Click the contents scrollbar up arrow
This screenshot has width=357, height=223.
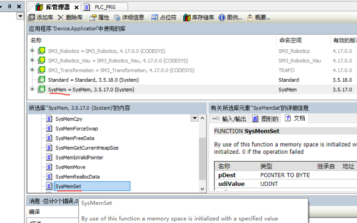(x=202, y=118)
